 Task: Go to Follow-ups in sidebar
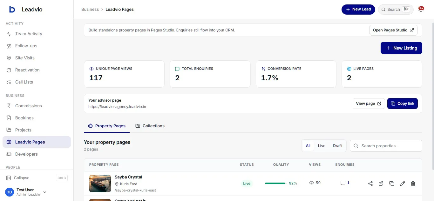(x=37, y=46)
